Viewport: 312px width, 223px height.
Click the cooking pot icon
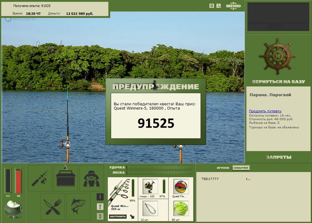(x=13, y=209)
